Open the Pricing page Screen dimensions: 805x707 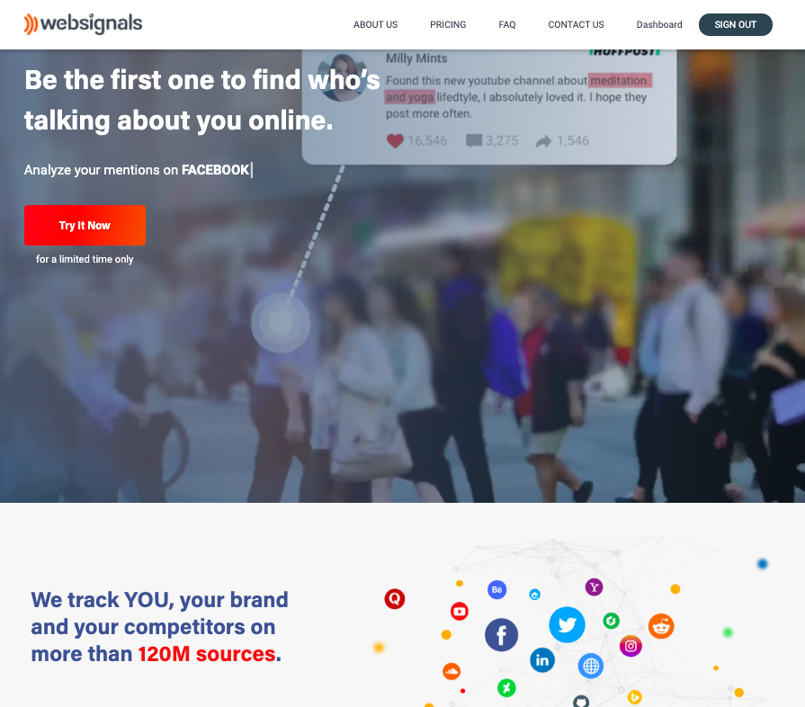(x=448, y=24)
